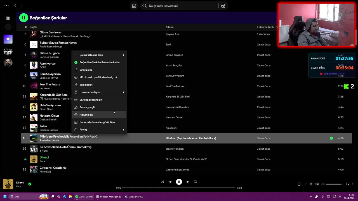The height and width of the screenshot is (201, 358).
Task: Choose Sıraya ekle in context menu
Action: 99,70
